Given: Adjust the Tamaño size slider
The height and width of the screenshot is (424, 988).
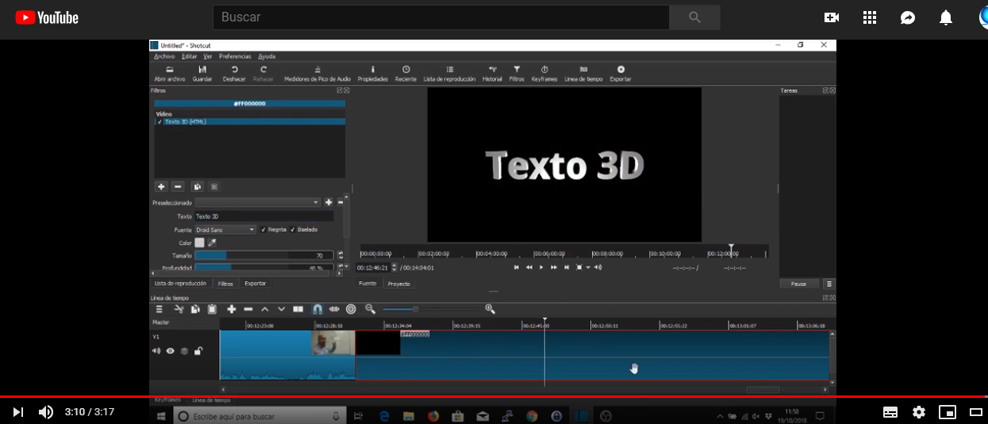Looking at the screenshot, I should point(263,256).
